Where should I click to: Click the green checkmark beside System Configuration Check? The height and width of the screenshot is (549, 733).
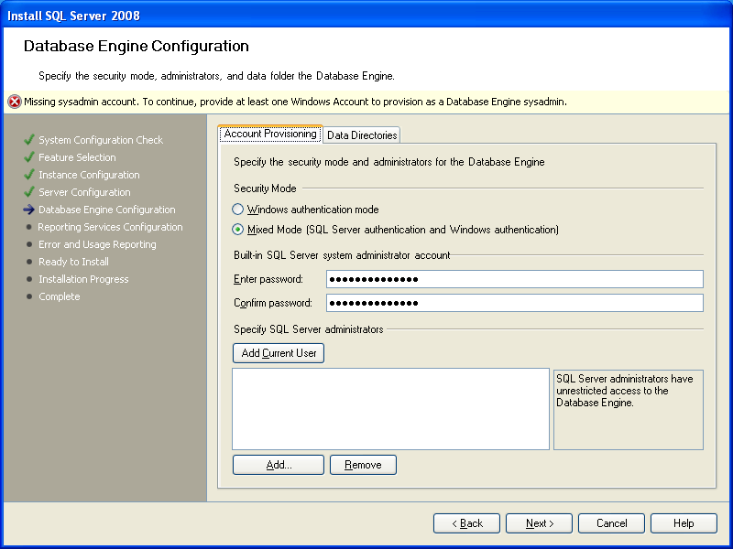click(x=29, y=140)
